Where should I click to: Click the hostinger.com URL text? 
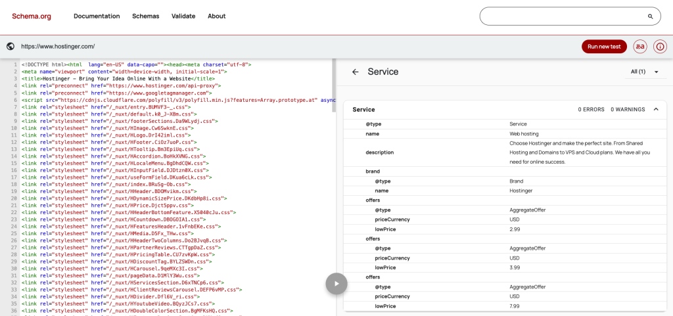coord(58,47)
